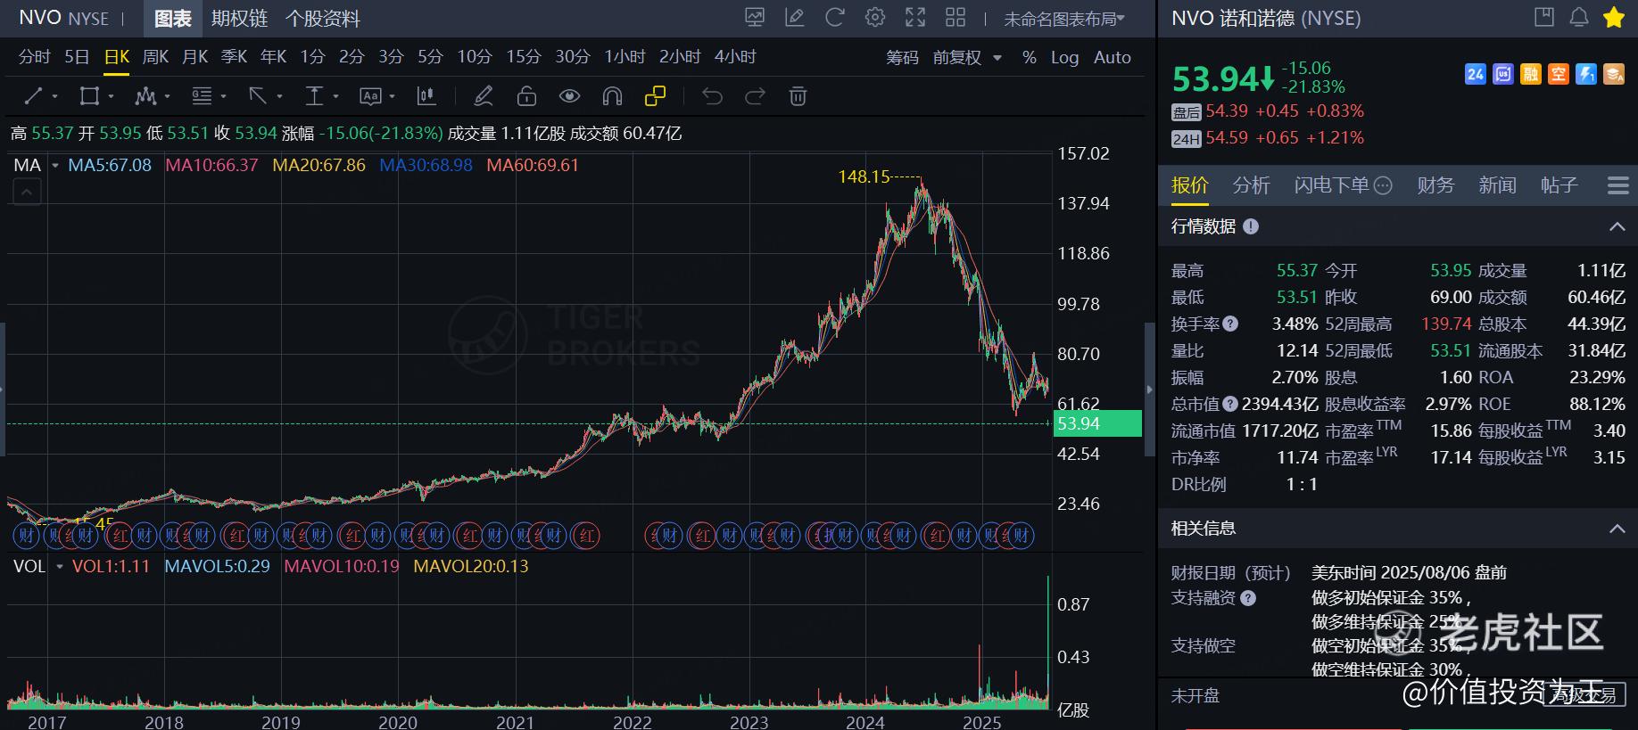Click the 53.94 current price label
The image size is (1638, 730).
pos(1097,423)
